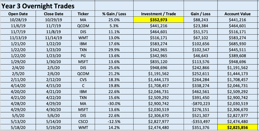Click the 'Account Value' column header
This screenshot has height=131, width=259.
237,14
